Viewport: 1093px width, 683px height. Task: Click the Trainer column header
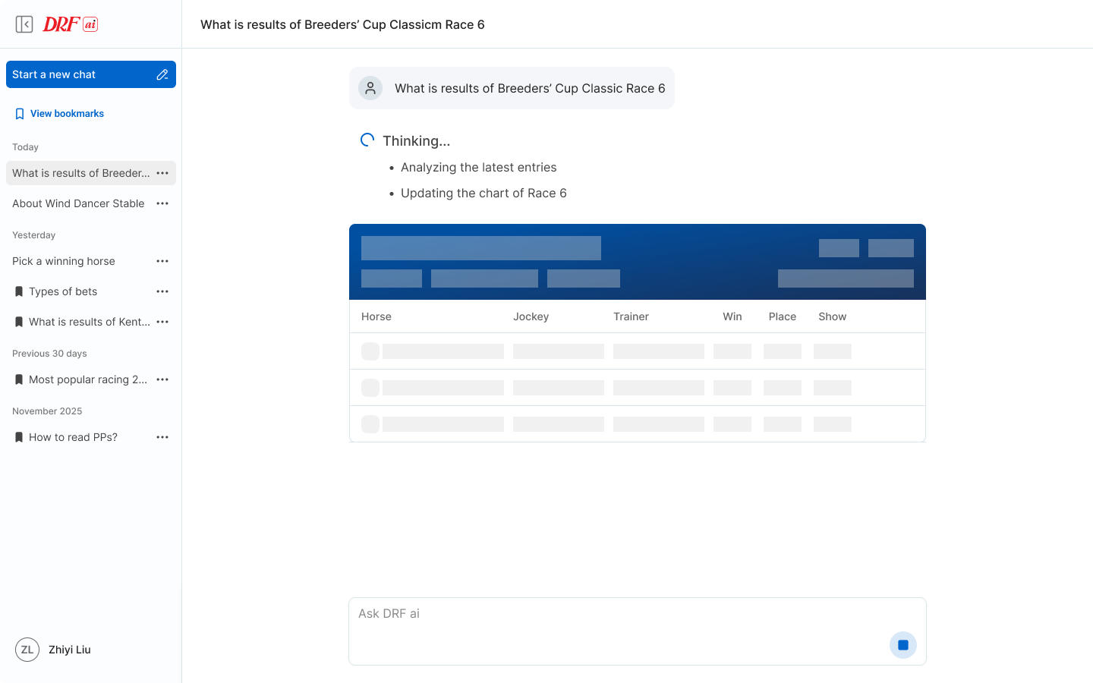(631, 316)
